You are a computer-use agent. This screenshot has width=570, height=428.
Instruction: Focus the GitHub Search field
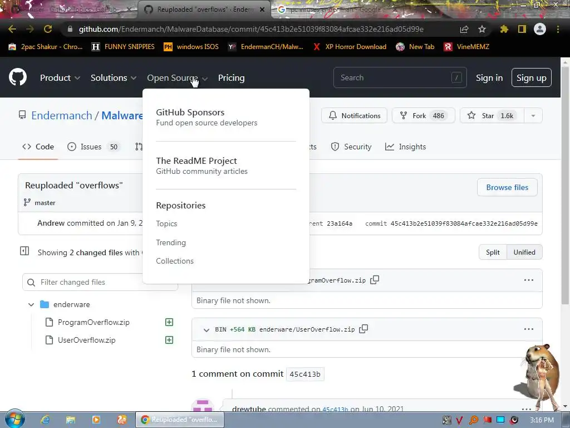tap(400, 77)
